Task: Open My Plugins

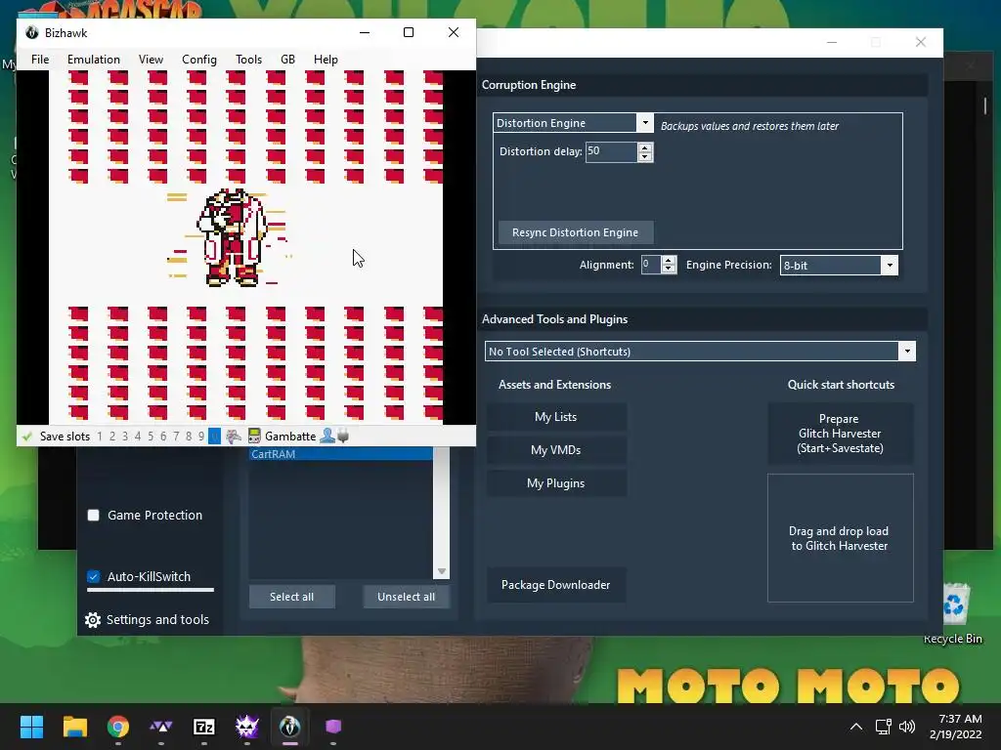Action: (556, 483)
